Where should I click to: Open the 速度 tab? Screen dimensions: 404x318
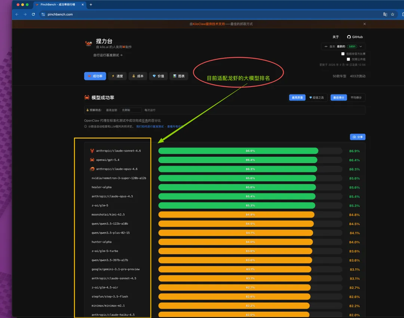(x=117, y=76)
